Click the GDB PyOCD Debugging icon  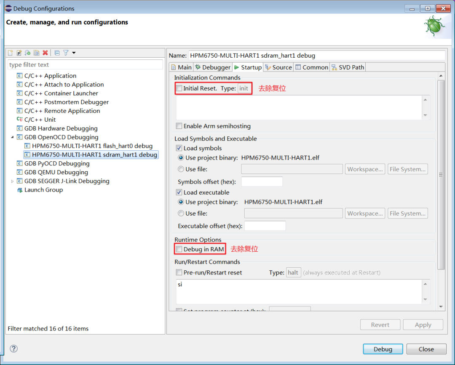click(19, 163)
